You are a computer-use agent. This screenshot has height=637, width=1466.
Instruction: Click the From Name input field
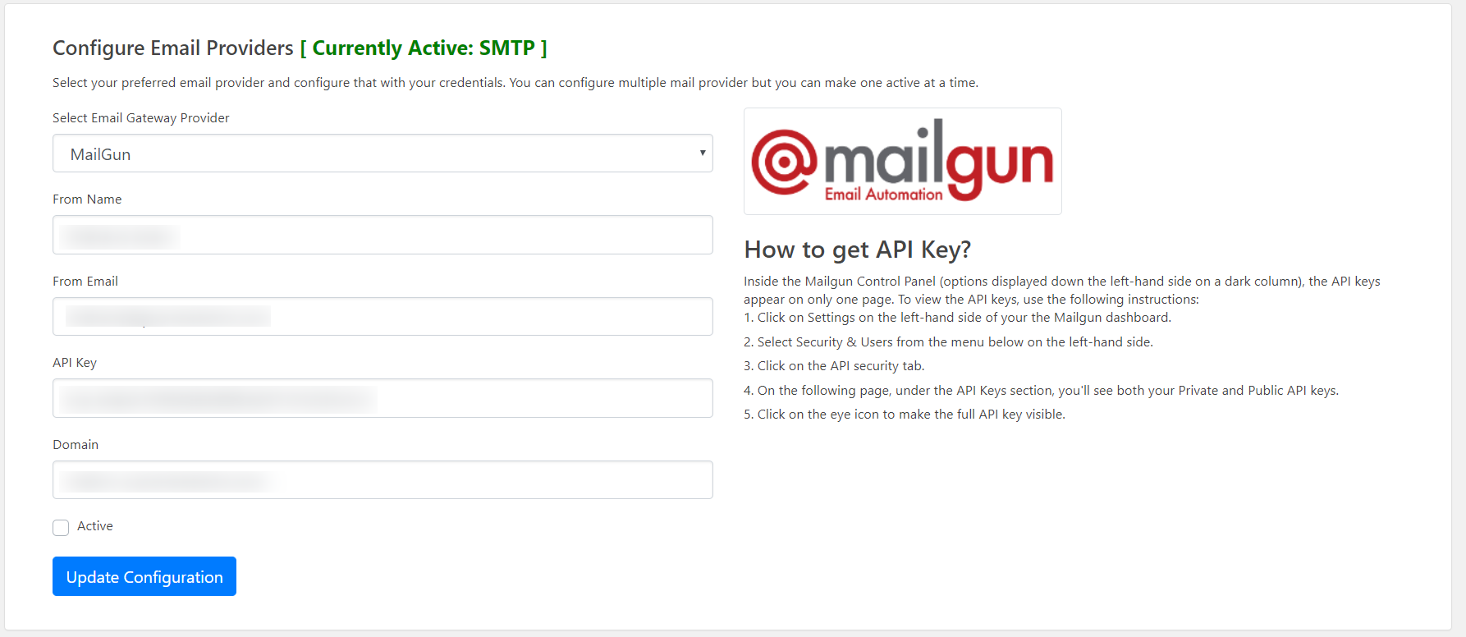pos(383,235)
